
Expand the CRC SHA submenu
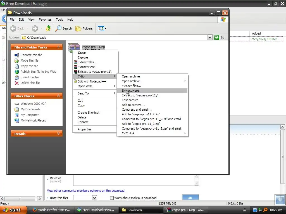click(152, 133)
